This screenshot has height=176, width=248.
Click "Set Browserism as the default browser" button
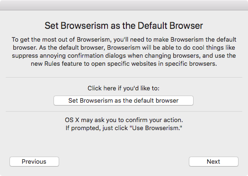(124, 101)
